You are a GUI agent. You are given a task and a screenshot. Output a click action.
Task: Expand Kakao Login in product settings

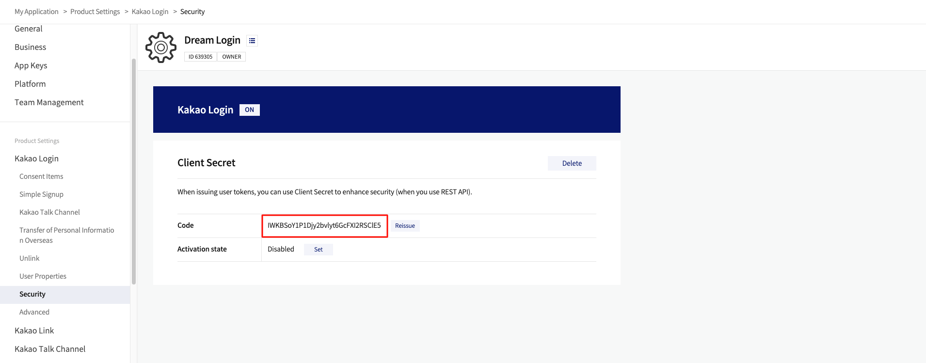coord(36,158)
